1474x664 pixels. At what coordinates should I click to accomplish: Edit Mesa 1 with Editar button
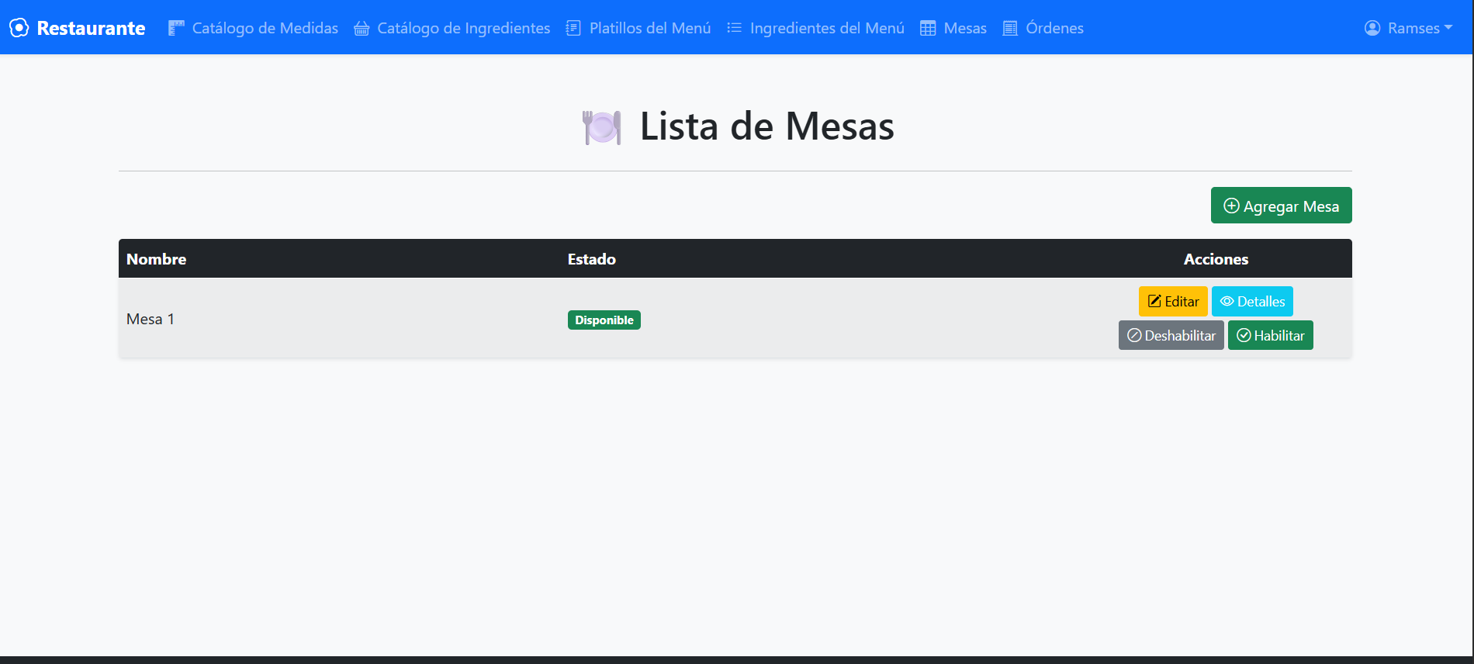(1173, 301)
